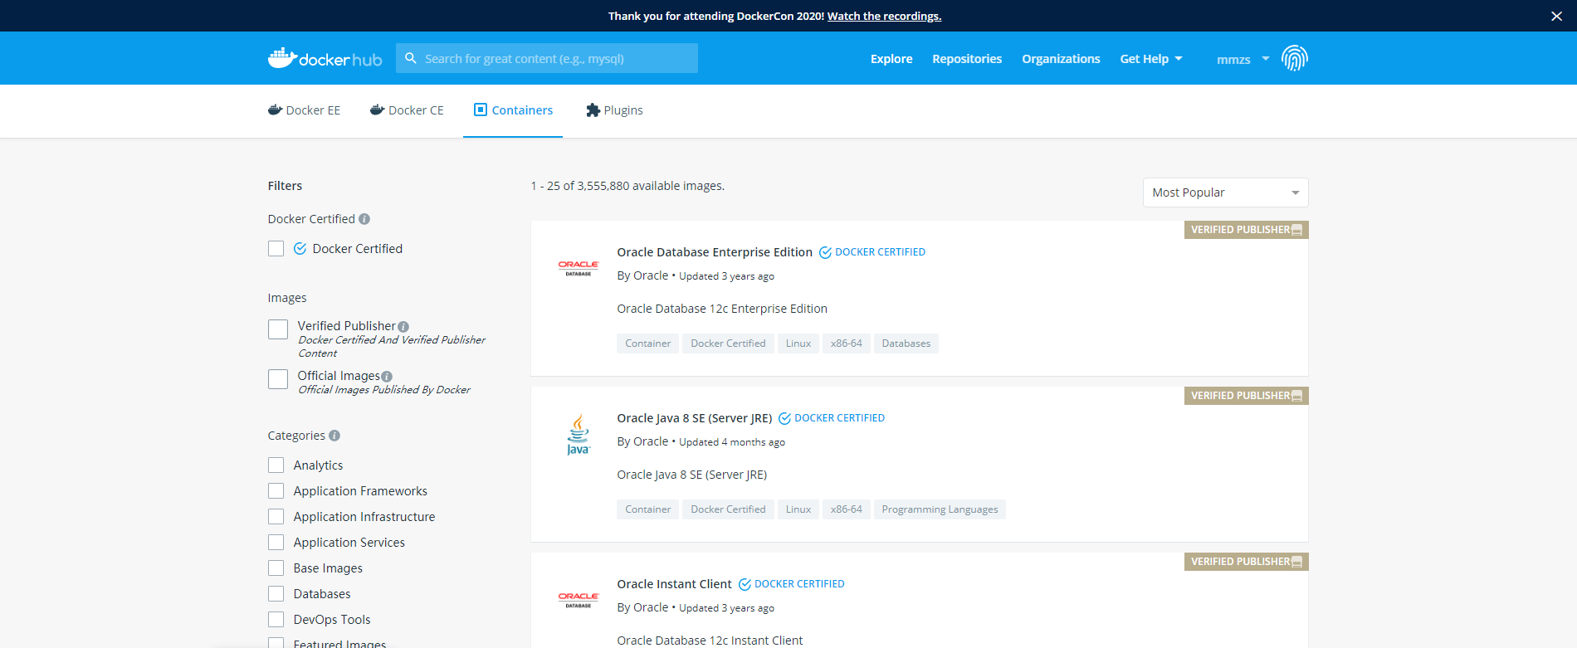Click the Verified Publisher ribbon on Oracle Database card
The width and height of the screenshot is (1577, 648).
[x=1247, y=230]
